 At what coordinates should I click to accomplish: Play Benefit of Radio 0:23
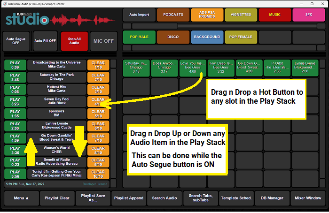click(15, 162)
